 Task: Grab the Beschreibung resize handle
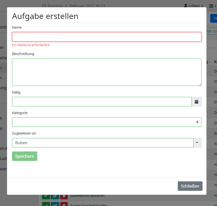(200, 84)
